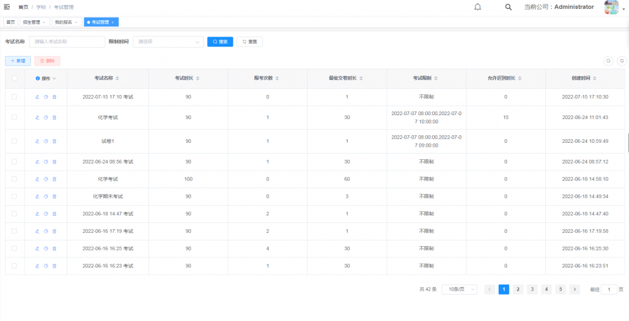Tick the checkbox for the 试卷1 row
This screenshot has height=321, width=629.
click(x=14, y=141)
